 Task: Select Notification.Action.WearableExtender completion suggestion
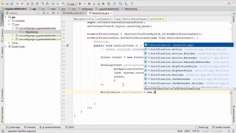pos(189,62)
